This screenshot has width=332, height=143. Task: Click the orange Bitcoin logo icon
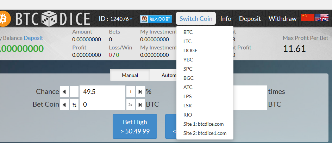pyautogui.click(x=3, y=19)
